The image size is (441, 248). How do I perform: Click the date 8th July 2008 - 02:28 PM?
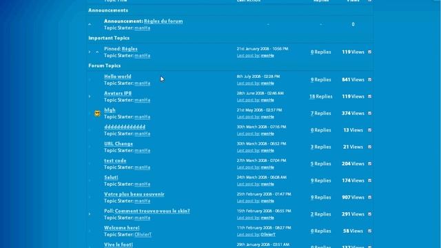tap(258, 76)
